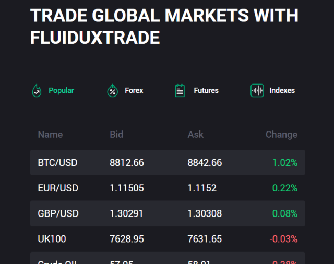
Task: Click the Bid column header
Action: point(116,135)
